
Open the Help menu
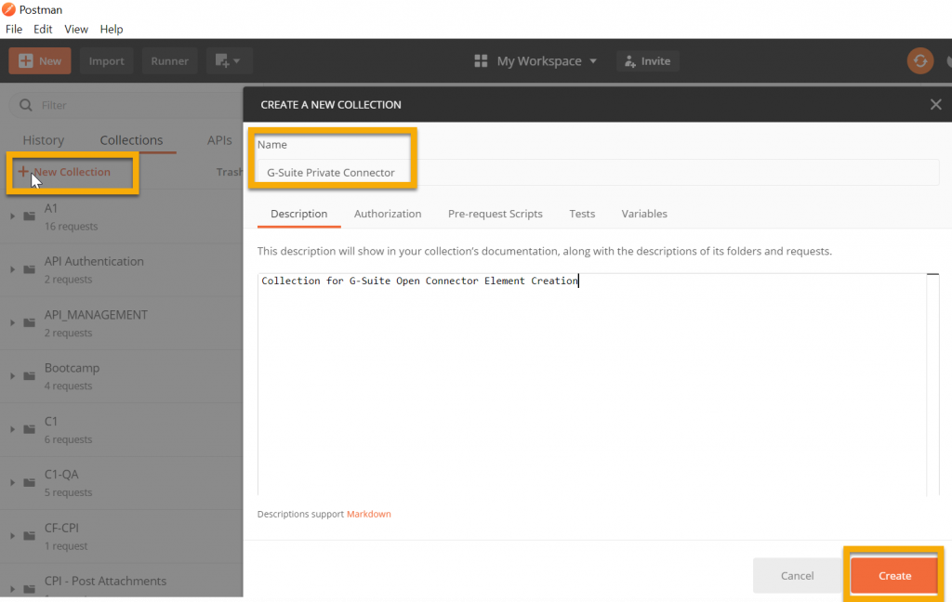click(x=112, y=29)
